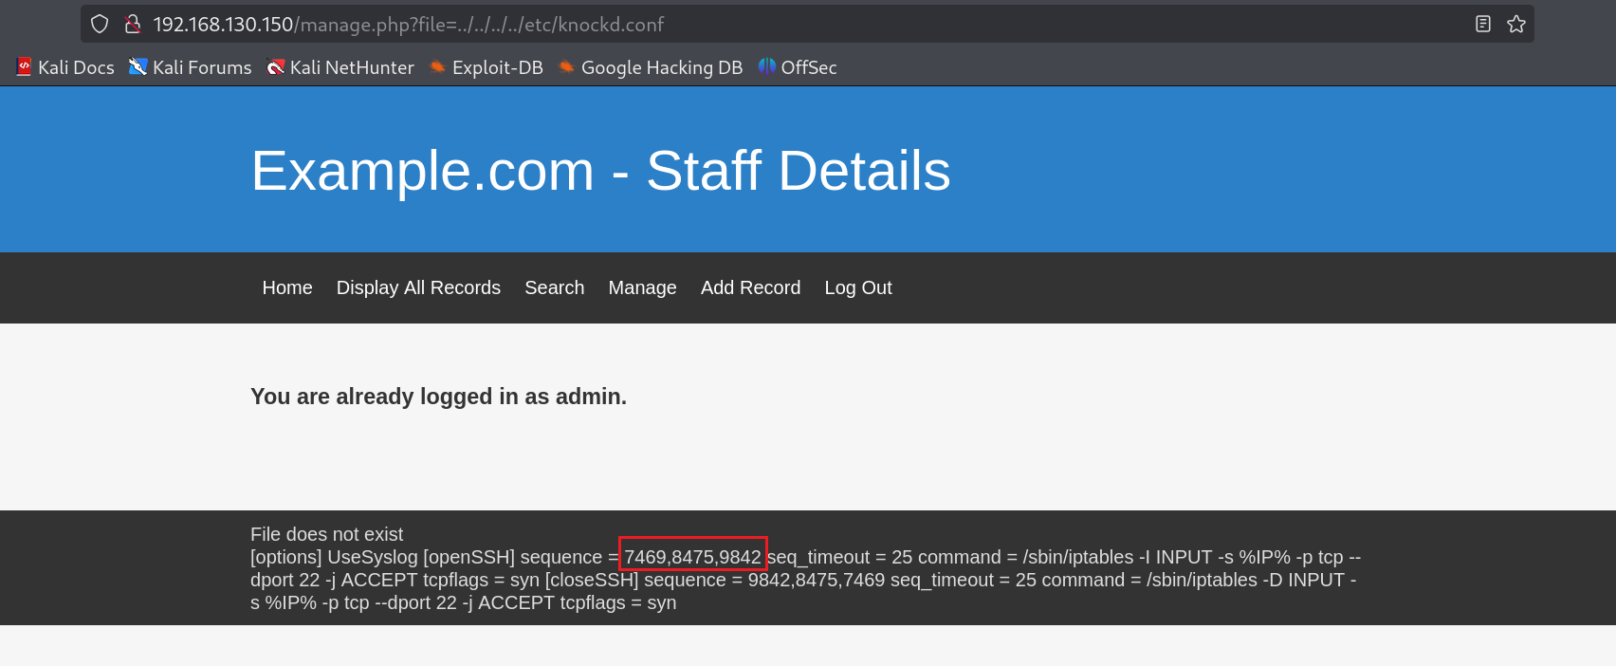Open the Kali Forums bookmark
This screenshot has width=1616, height=666.
(x=191, y=67)
